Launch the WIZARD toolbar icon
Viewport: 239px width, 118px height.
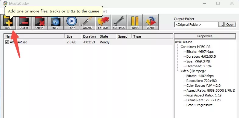87,22
